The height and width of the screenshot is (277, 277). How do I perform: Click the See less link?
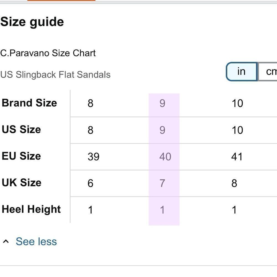pyautogui.click(x=36, y=241)
